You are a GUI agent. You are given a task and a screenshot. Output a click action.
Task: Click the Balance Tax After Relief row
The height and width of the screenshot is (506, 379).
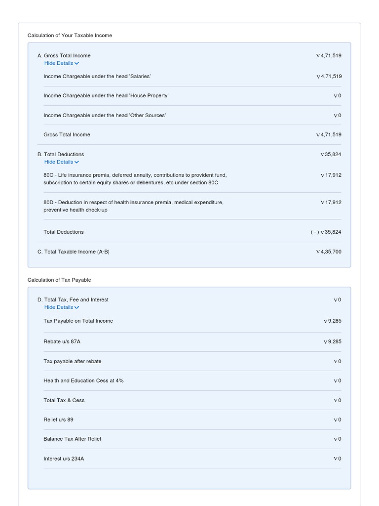192,439
